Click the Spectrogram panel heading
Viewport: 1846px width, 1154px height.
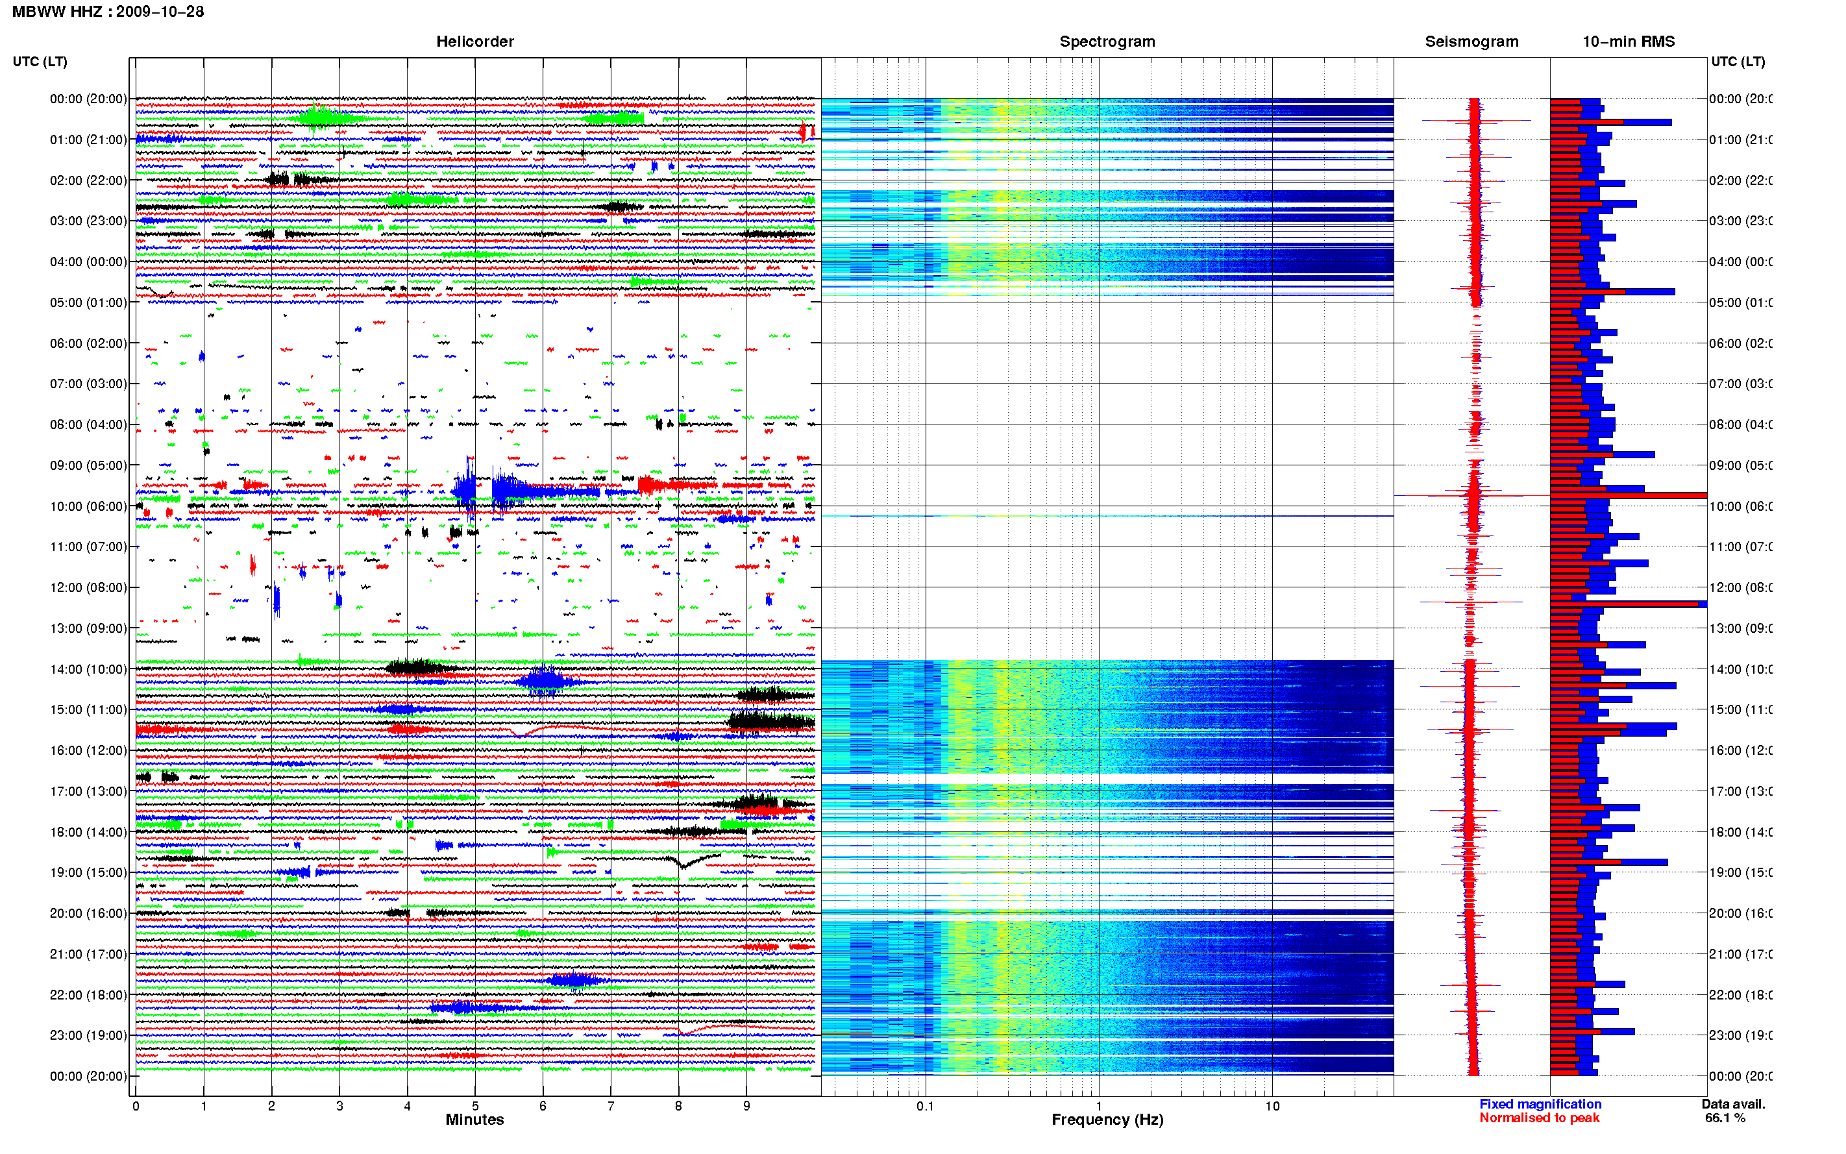click(x=1107, y=42)
